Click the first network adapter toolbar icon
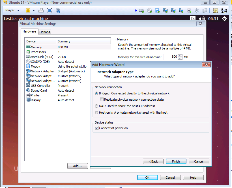 pyautogui.click(x=165, y=10)
